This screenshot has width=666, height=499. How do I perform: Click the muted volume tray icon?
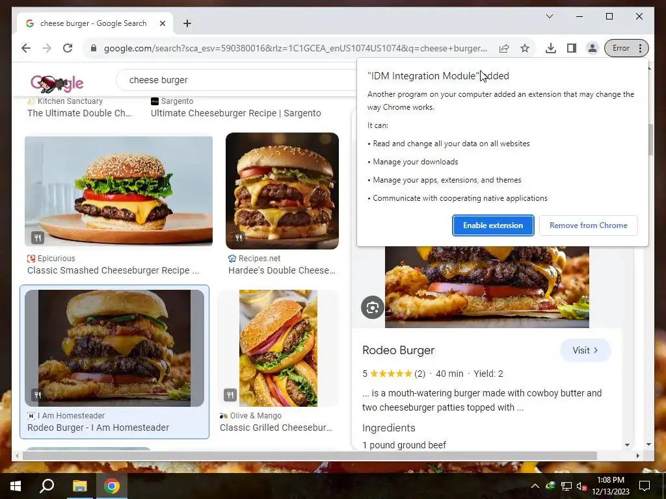[x=581, y=486]
